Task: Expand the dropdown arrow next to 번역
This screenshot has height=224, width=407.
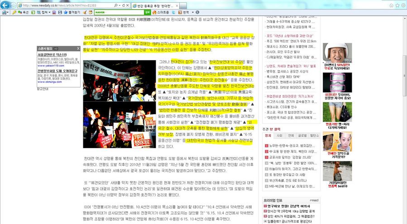Action: [x=192, y=12]
